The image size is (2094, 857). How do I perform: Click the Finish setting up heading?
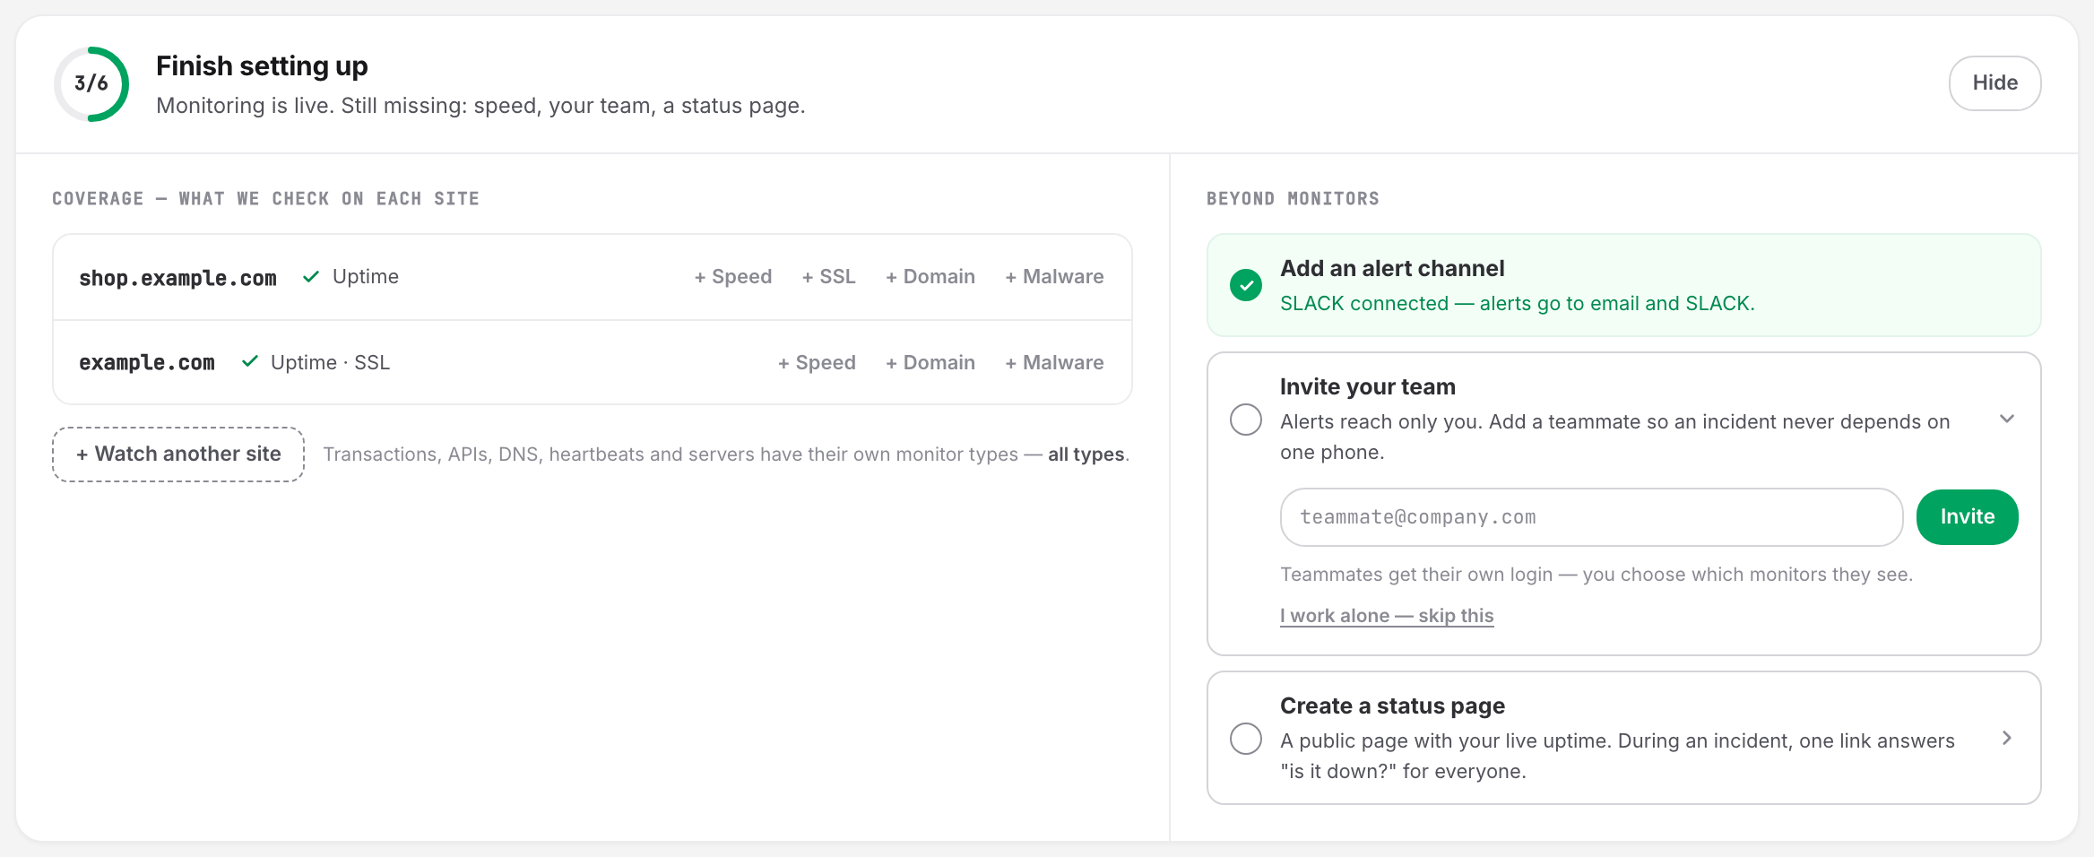coord(262,66)
